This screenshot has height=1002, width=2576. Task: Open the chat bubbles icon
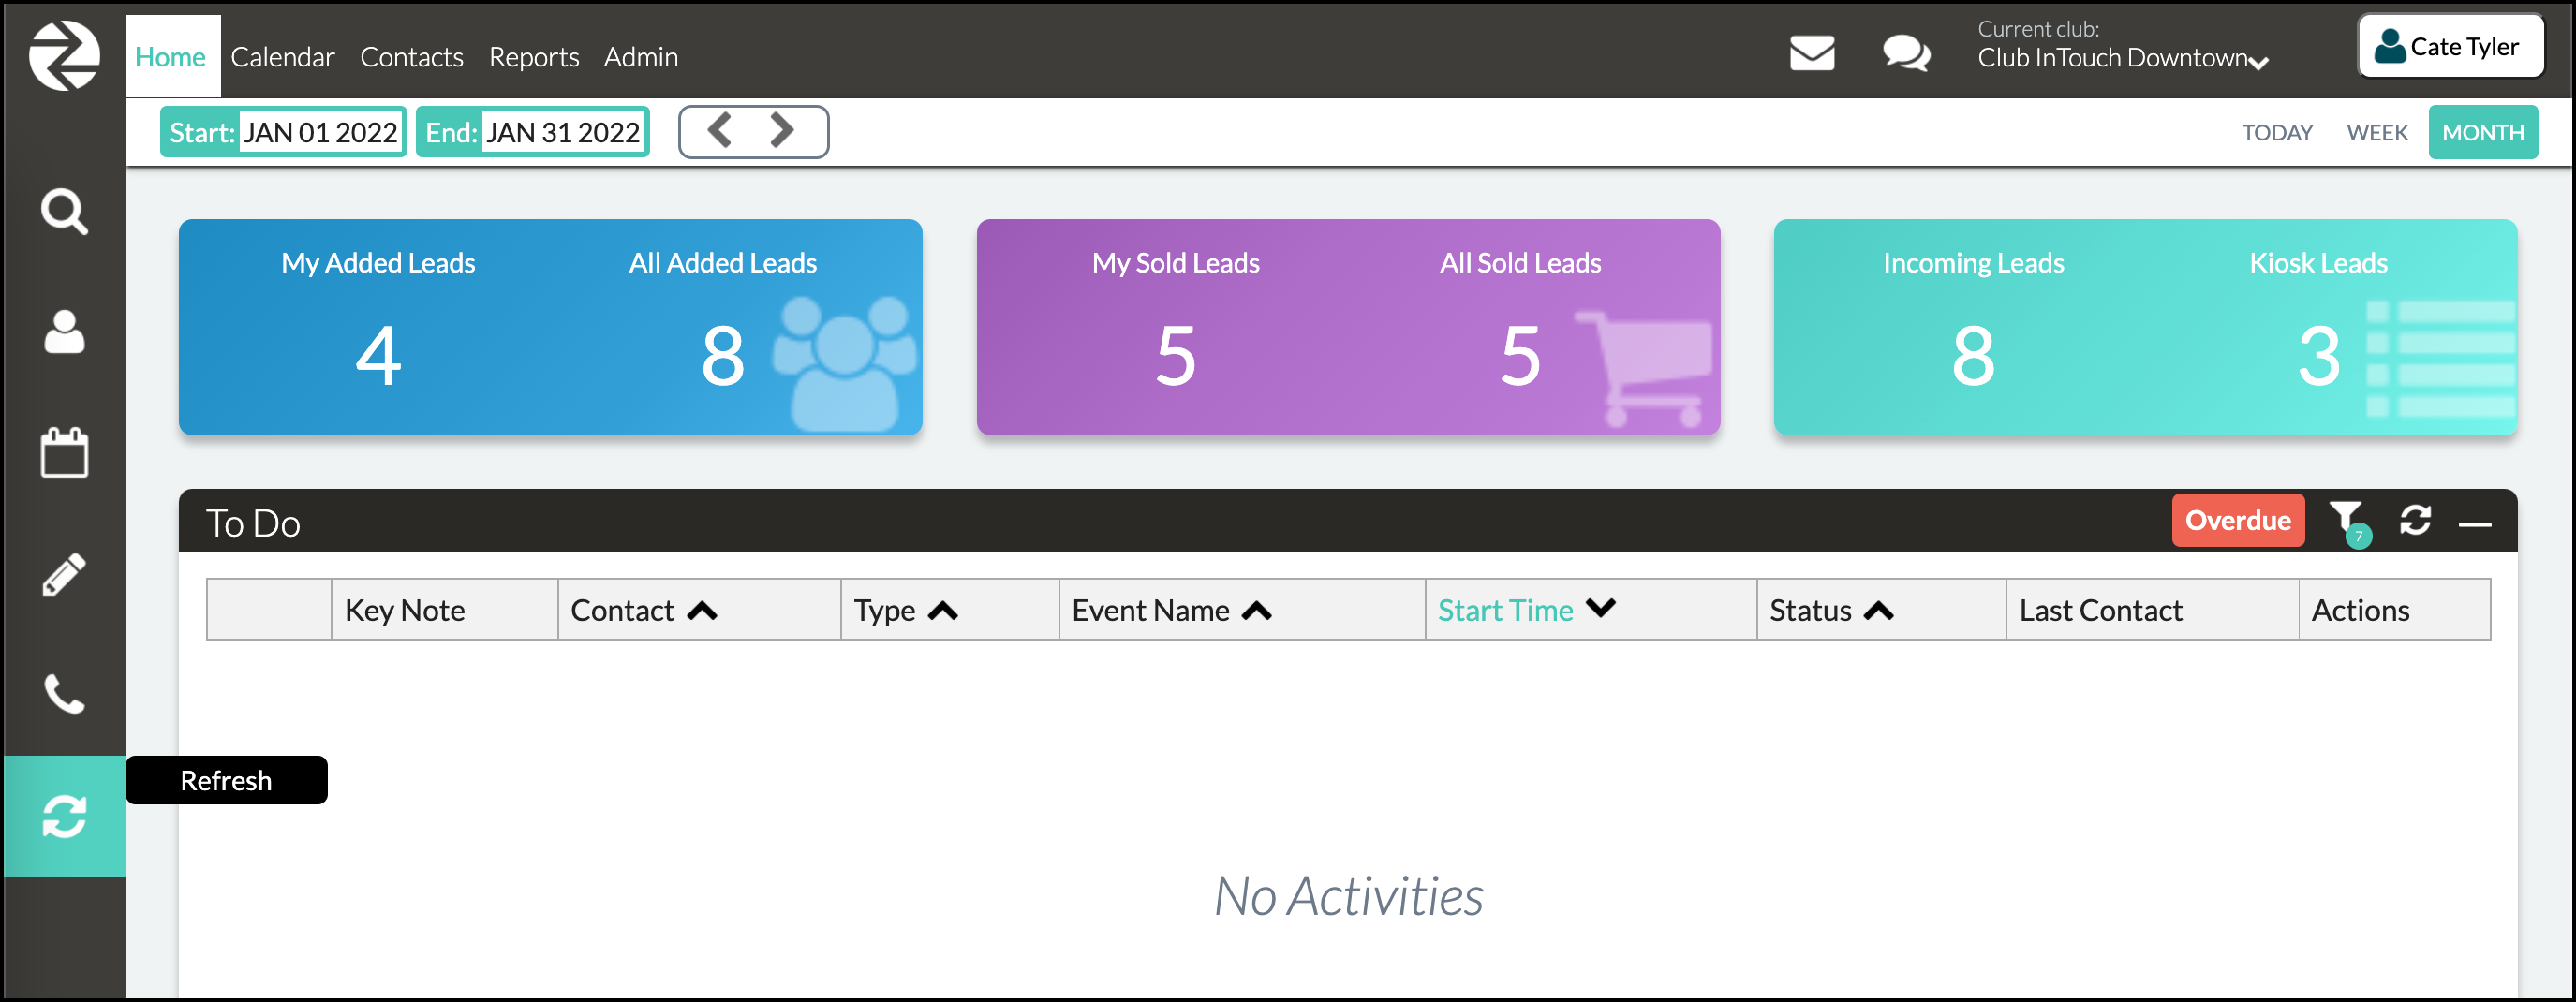coord(1906,53)
